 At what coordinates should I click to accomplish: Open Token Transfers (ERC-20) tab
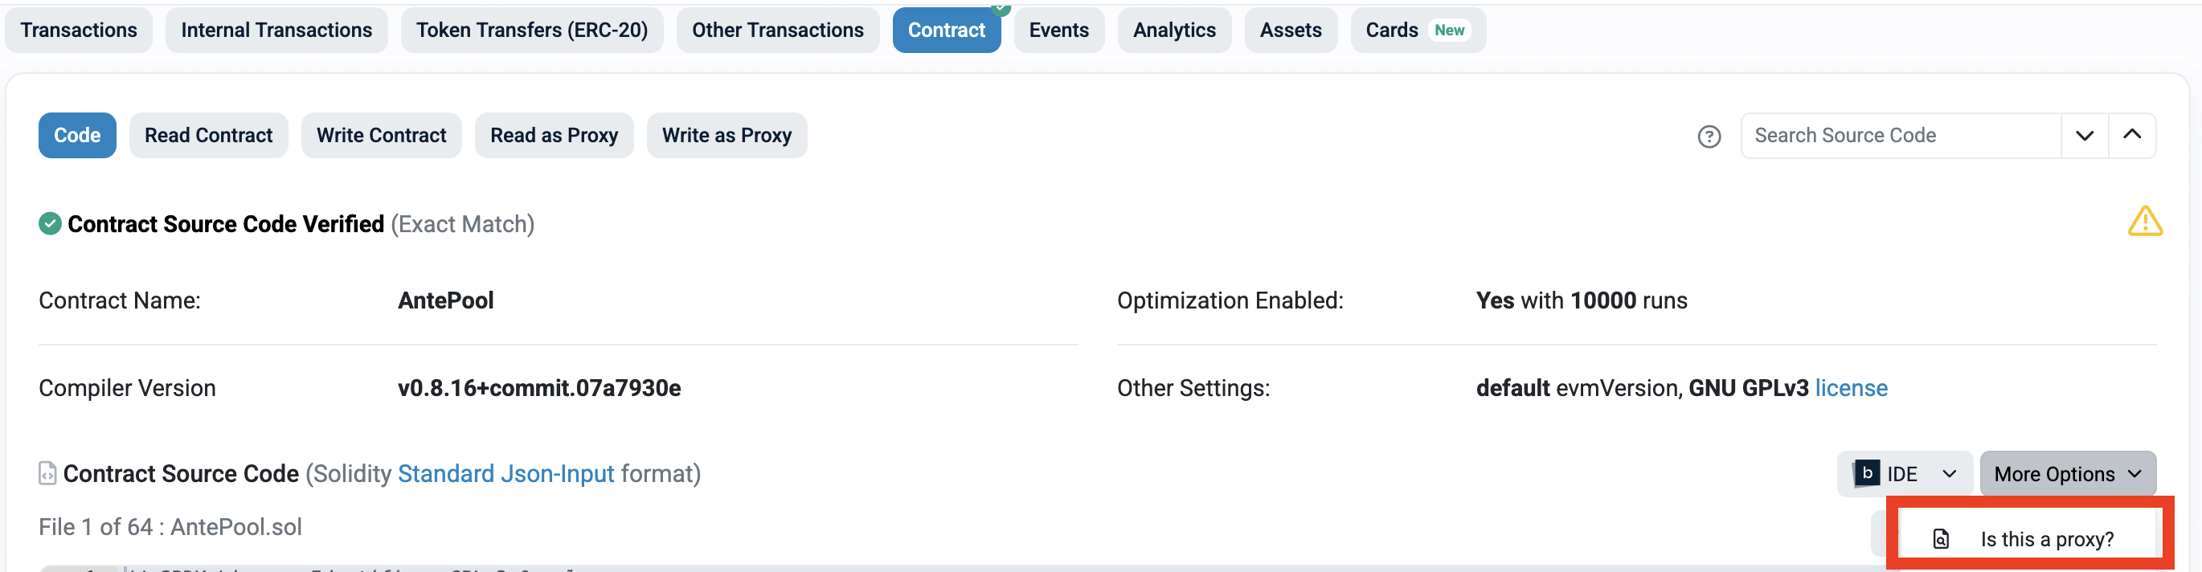[531, 30]
